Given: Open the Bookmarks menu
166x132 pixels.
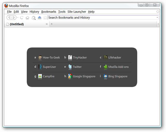Looking at the screenshot, I should [49, 11].
